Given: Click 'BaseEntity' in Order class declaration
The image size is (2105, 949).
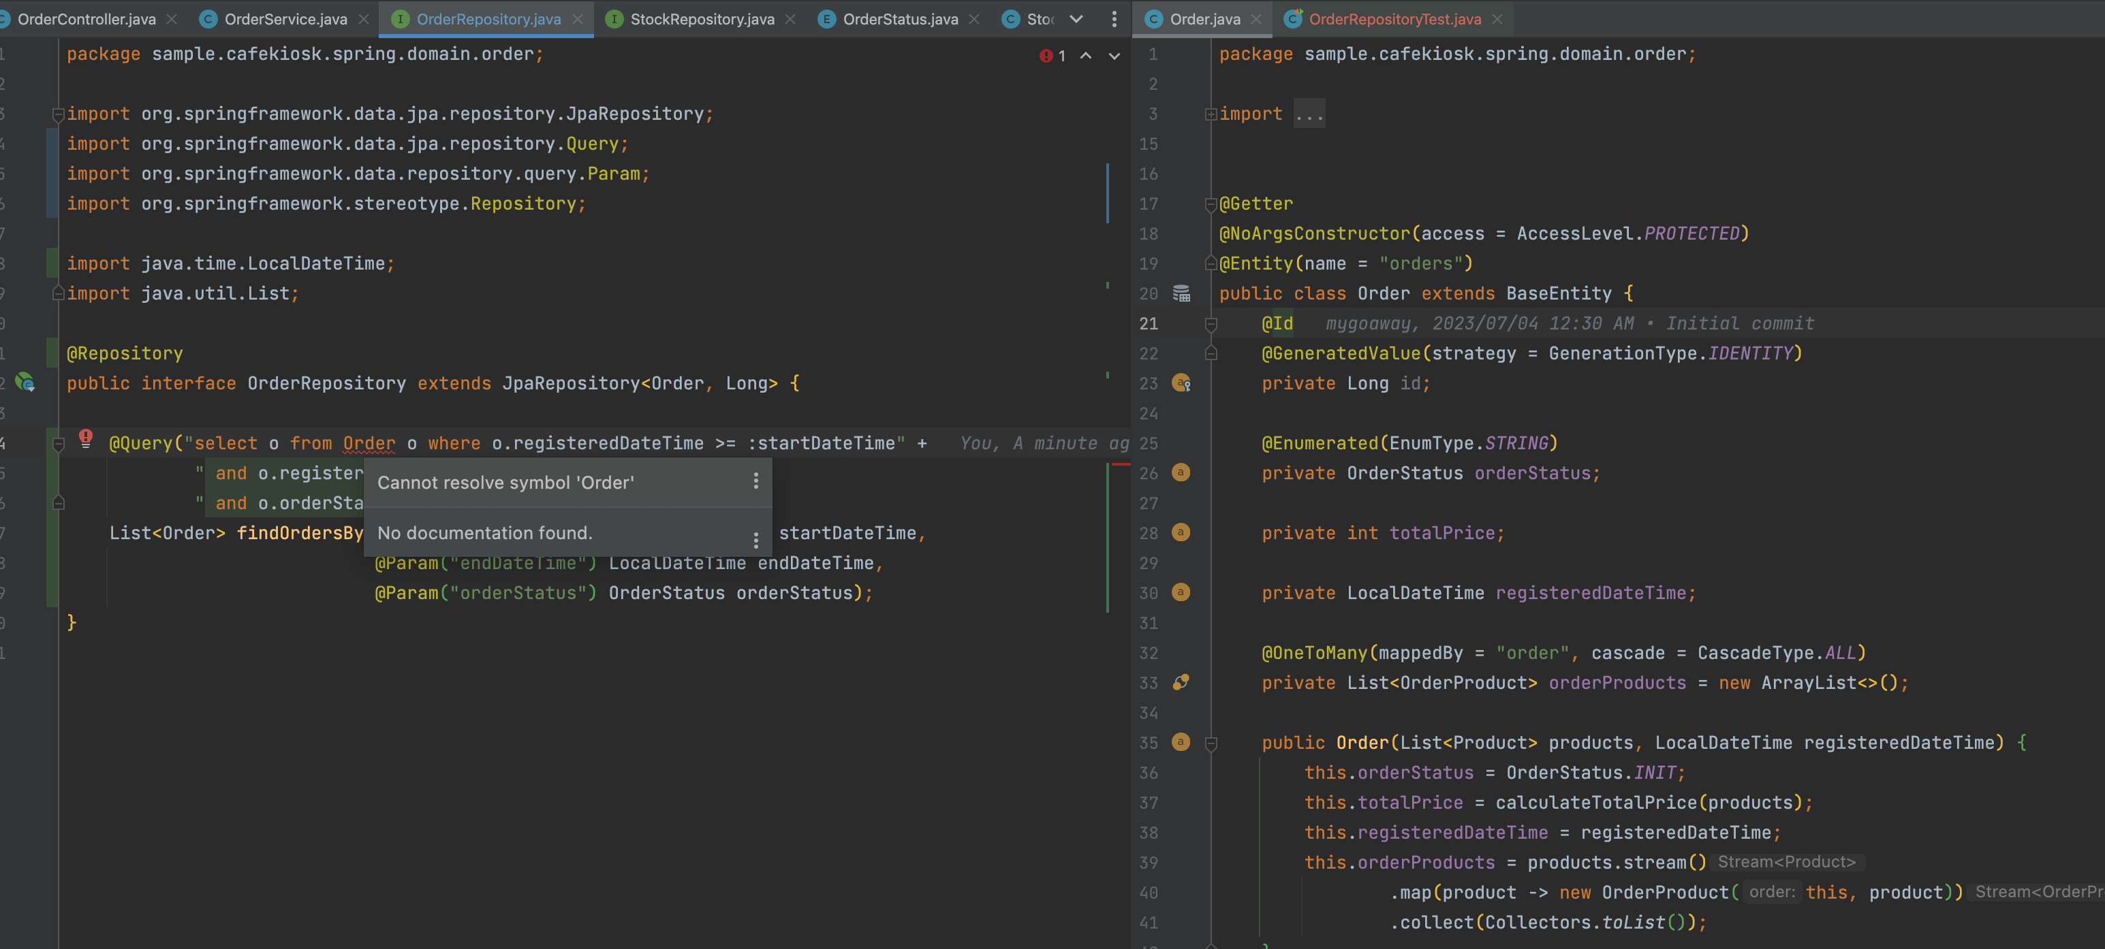Looking at the screenshot, I should coord(1559,293).
